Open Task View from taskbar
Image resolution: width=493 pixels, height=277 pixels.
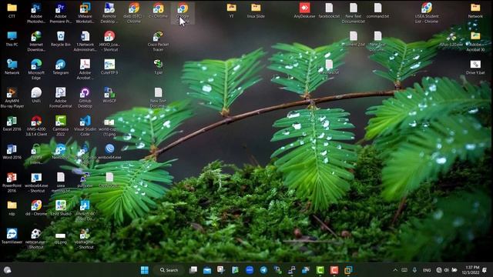pos(193,270)
